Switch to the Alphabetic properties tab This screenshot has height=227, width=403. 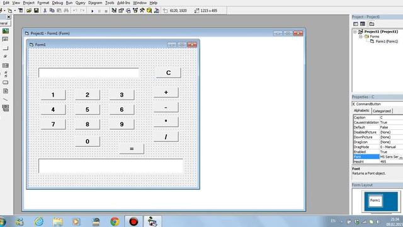click(x=361, y=110)
